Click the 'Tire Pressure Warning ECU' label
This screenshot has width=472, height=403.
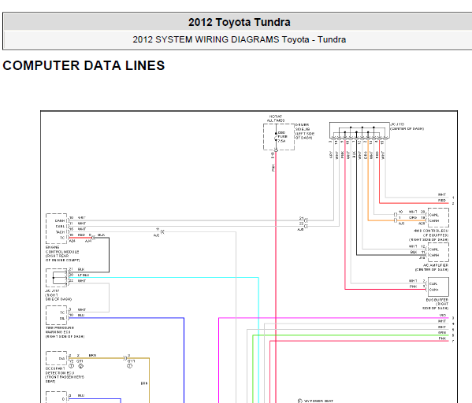[x=65, y=332]
